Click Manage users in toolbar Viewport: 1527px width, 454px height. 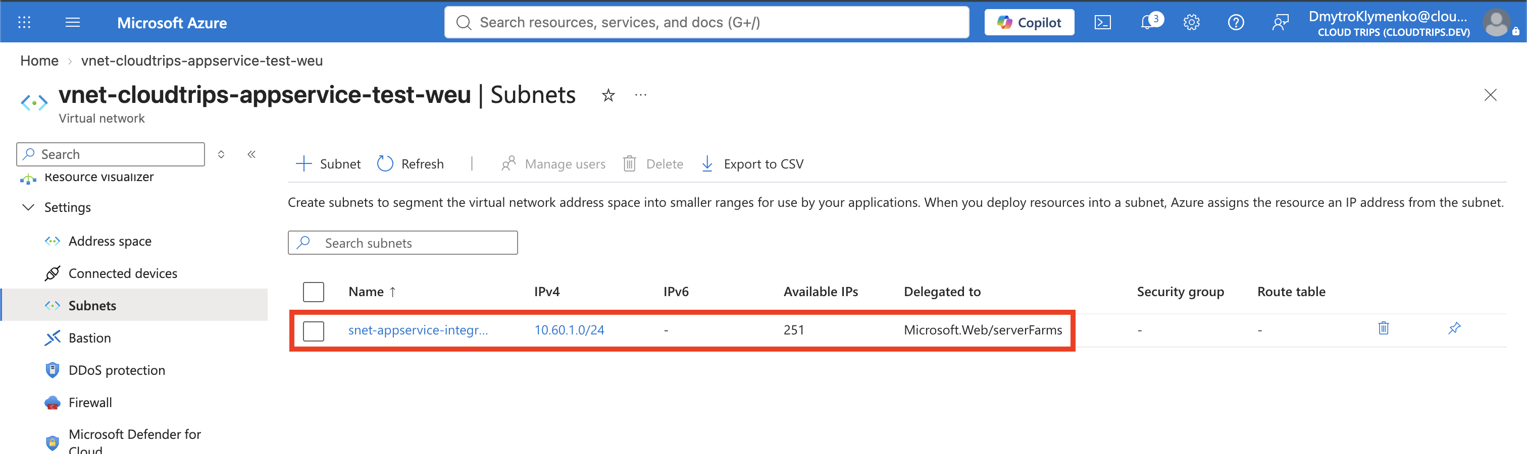(x=553, y=164)
